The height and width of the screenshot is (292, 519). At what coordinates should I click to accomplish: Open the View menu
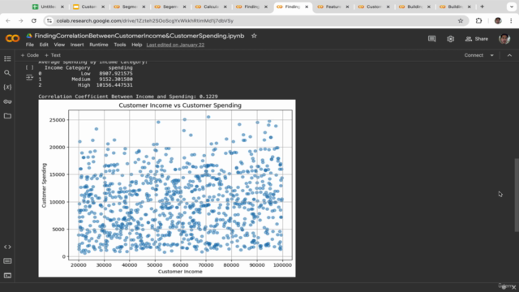pos(59,45)
